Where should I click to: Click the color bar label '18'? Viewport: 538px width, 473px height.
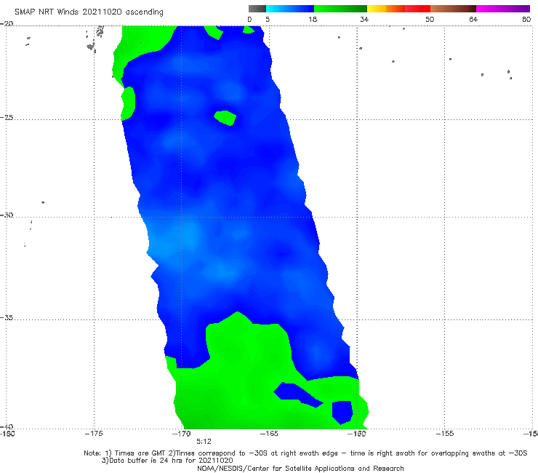[313, 19]
